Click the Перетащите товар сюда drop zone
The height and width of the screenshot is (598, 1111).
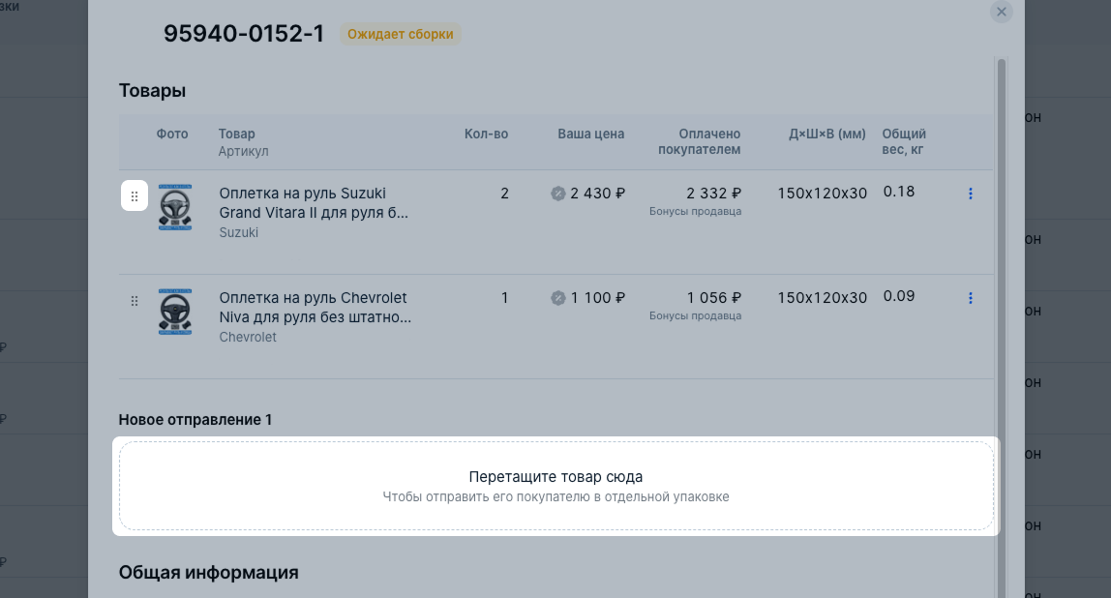[x=556, y=486]
